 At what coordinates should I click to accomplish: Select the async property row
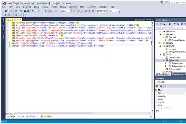coord(171,99)
